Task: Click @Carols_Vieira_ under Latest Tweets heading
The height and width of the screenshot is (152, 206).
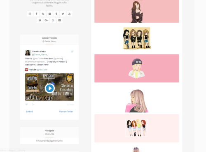Action: click(x=49, y=41)
